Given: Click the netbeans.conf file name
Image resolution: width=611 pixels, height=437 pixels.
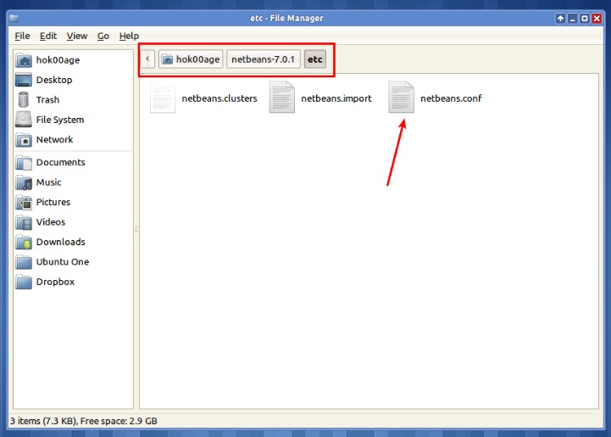Looking at the screenshot, I should click(x=451, y=98).
